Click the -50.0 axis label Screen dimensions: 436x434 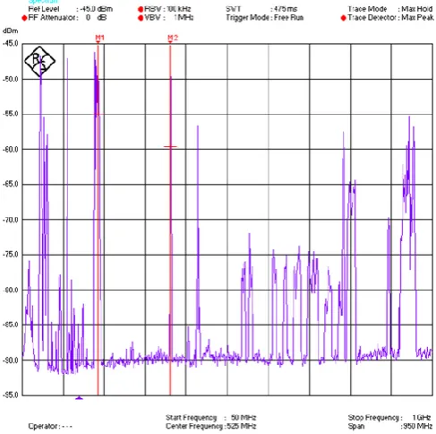(11, 79)
